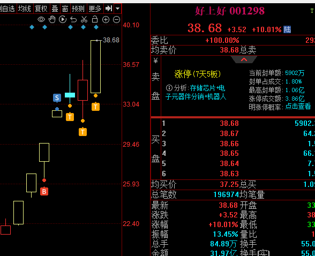Click the red B buy marker
Image resolution: width=315 pixels, height=256 pixels.
coord(44,191)
